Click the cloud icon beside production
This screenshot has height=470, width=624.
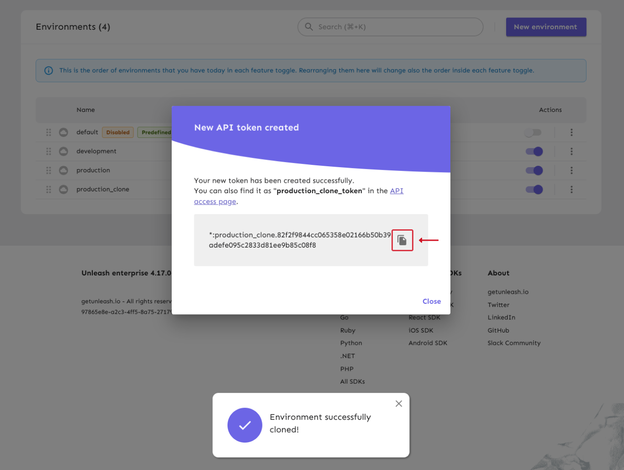click(63, 170)
